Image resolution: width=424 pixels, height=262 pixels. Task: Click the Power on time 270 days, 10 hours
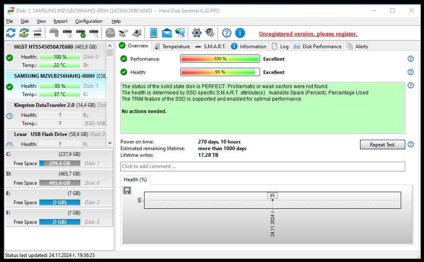pyautogui.click(x=219, y=141)
